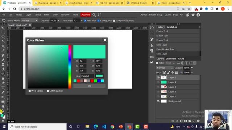The height and width of the screenshot is (130, 232).
Task: Create new folder in Layers panel
Action: click(190, 121)
